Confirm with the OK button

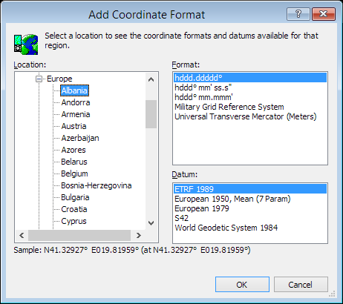click(x=242, y=285)
